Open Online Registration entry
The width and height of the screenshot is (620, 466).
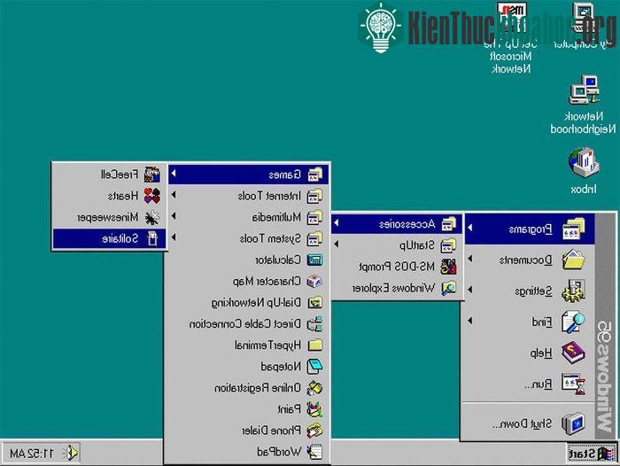click(x=248, y=388)
